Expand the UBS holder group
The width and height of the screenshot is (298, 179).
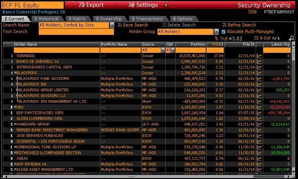point(15,107)
